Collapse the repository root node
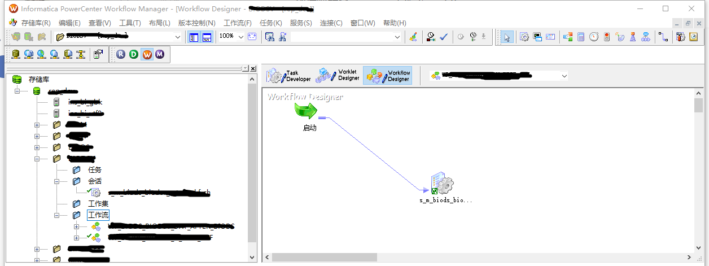Image resolution: width=709 pixels, height=266 pixels. tap(16, 91)
